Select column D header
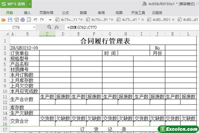Screen dimensions: 199x133 (x=63, y=34)
